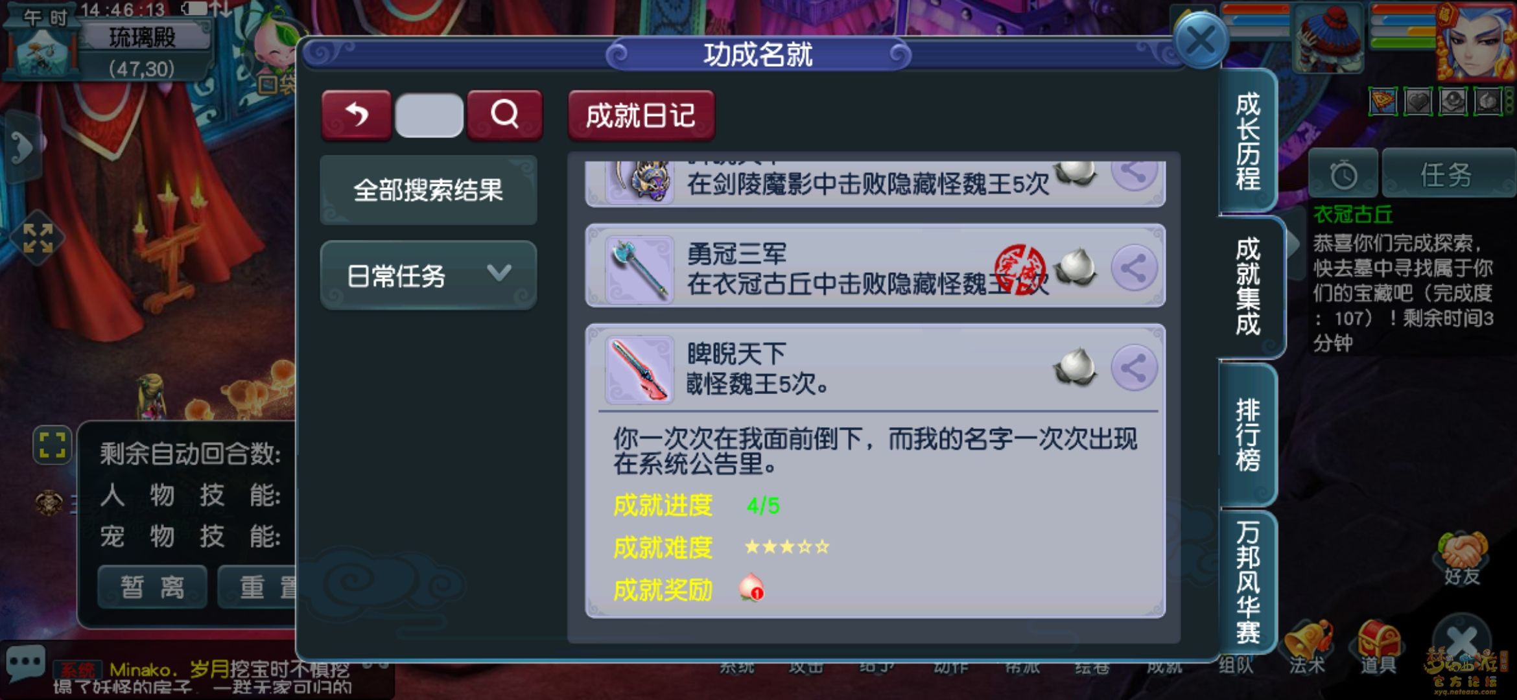Screen dimensions: 1517x700
Task: Expand the 日常任务 dropdown
Action: coord(429,275)
